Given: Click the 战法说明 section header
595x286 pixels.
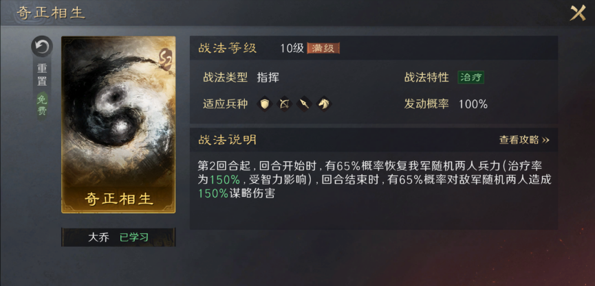Looking at the screenshot, I should coord(227,140).
